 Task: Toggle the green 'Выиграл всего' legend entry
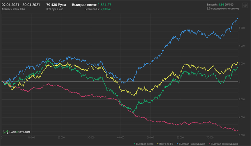[143, 144]
